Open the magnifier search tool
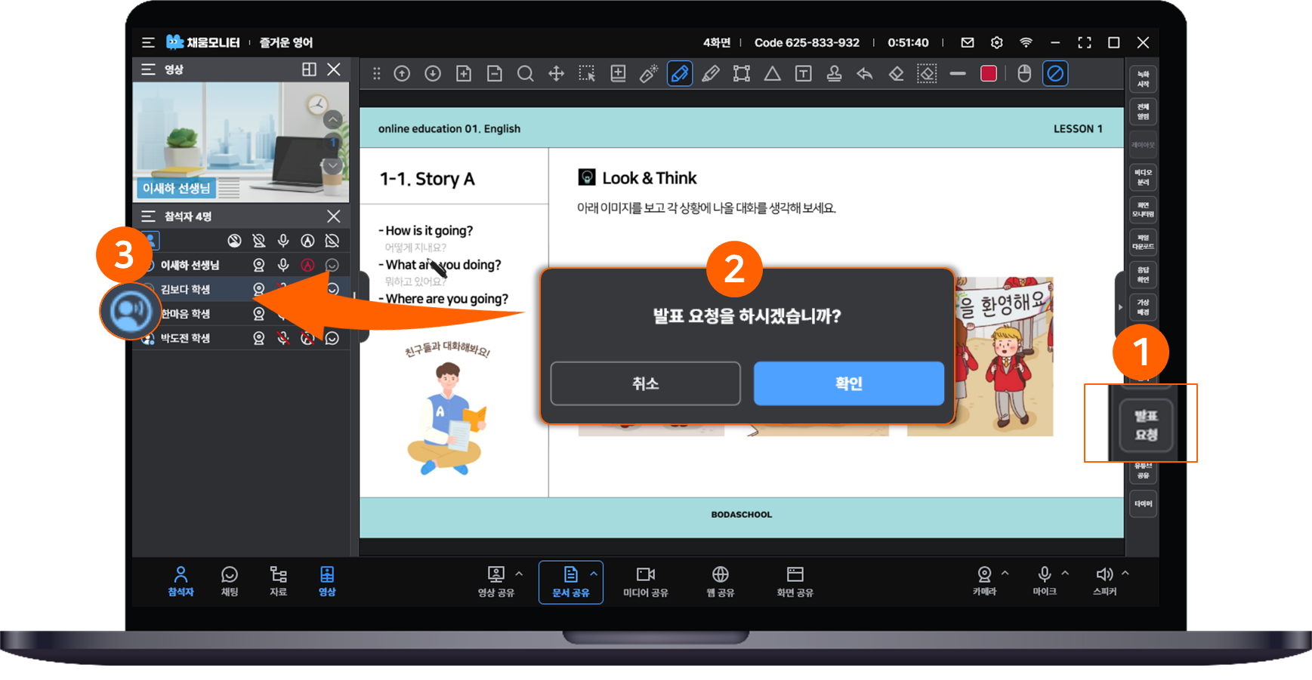1312x680 pixels. (525, 74)
